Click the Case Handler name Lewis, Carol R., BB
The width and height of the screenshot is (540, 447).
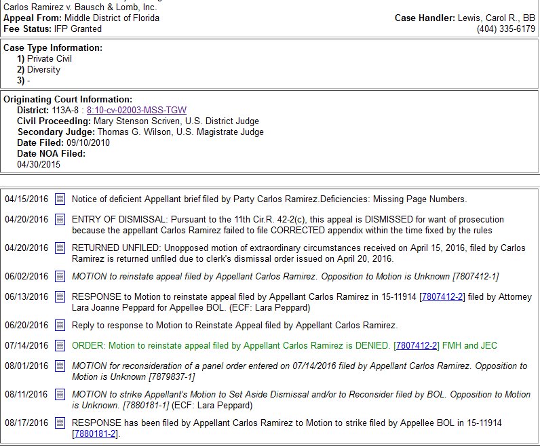pyautogui.click(x=497, y=18)
